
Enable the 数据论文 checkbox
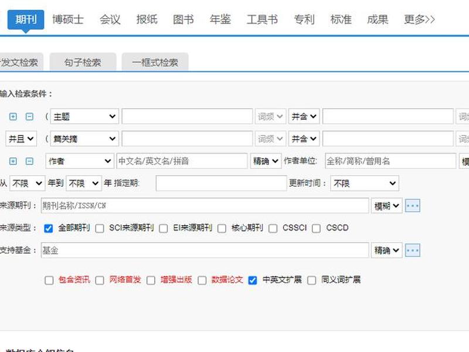point(202,280)
